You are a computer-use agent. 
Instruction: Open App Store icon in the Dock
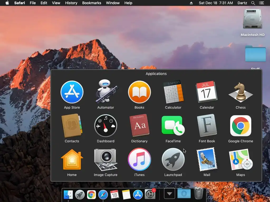coord(138,195)
